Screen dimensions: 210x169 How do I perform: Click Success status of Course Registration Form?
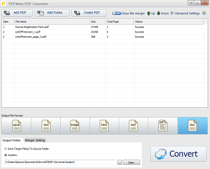coord(139,27)
